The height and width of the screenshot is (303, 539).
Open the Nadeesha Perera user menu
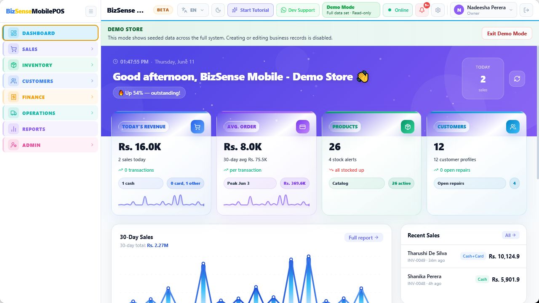[x=483, y=10]
